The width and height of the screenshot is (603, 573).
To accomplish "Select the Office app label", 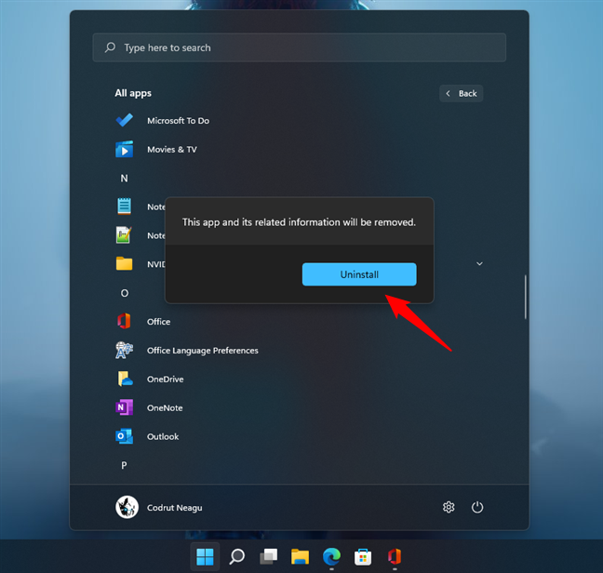I will [158, 322].
